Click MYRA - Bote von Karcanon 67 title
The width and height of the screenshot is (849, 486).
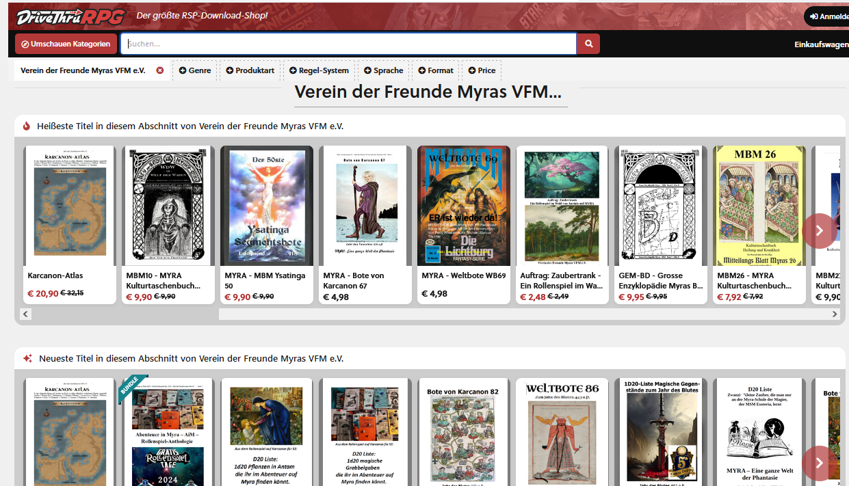[x=354, y=280]
